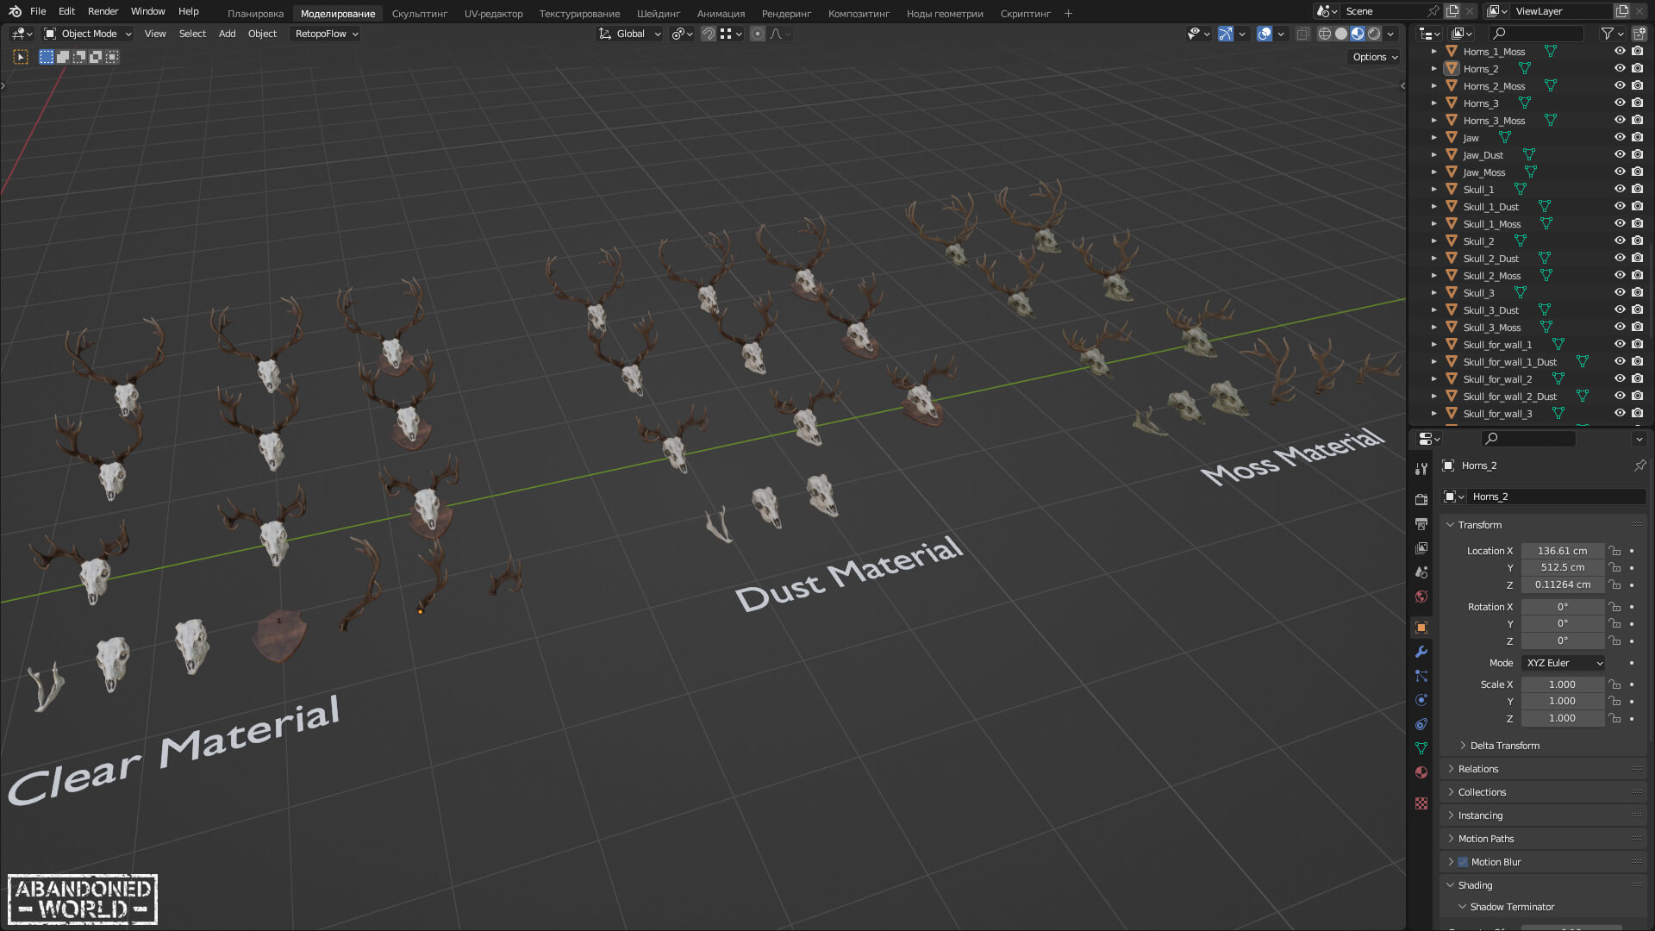Open the Object Data properties tab (green triangle)
Viewport: 1655px width, 931px height.
point(1421,748)
